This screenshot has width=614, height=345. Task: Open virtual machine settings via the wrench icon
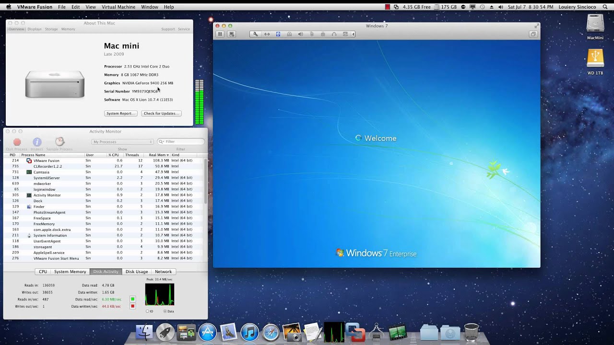click(x=255, y=34)
